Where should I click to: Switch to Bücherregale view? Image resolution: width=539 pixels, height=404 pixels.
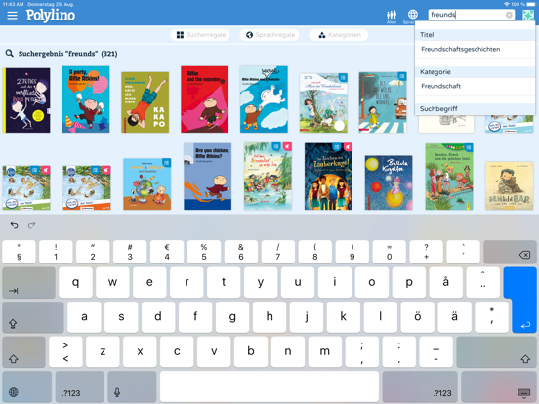coord(200,35)
